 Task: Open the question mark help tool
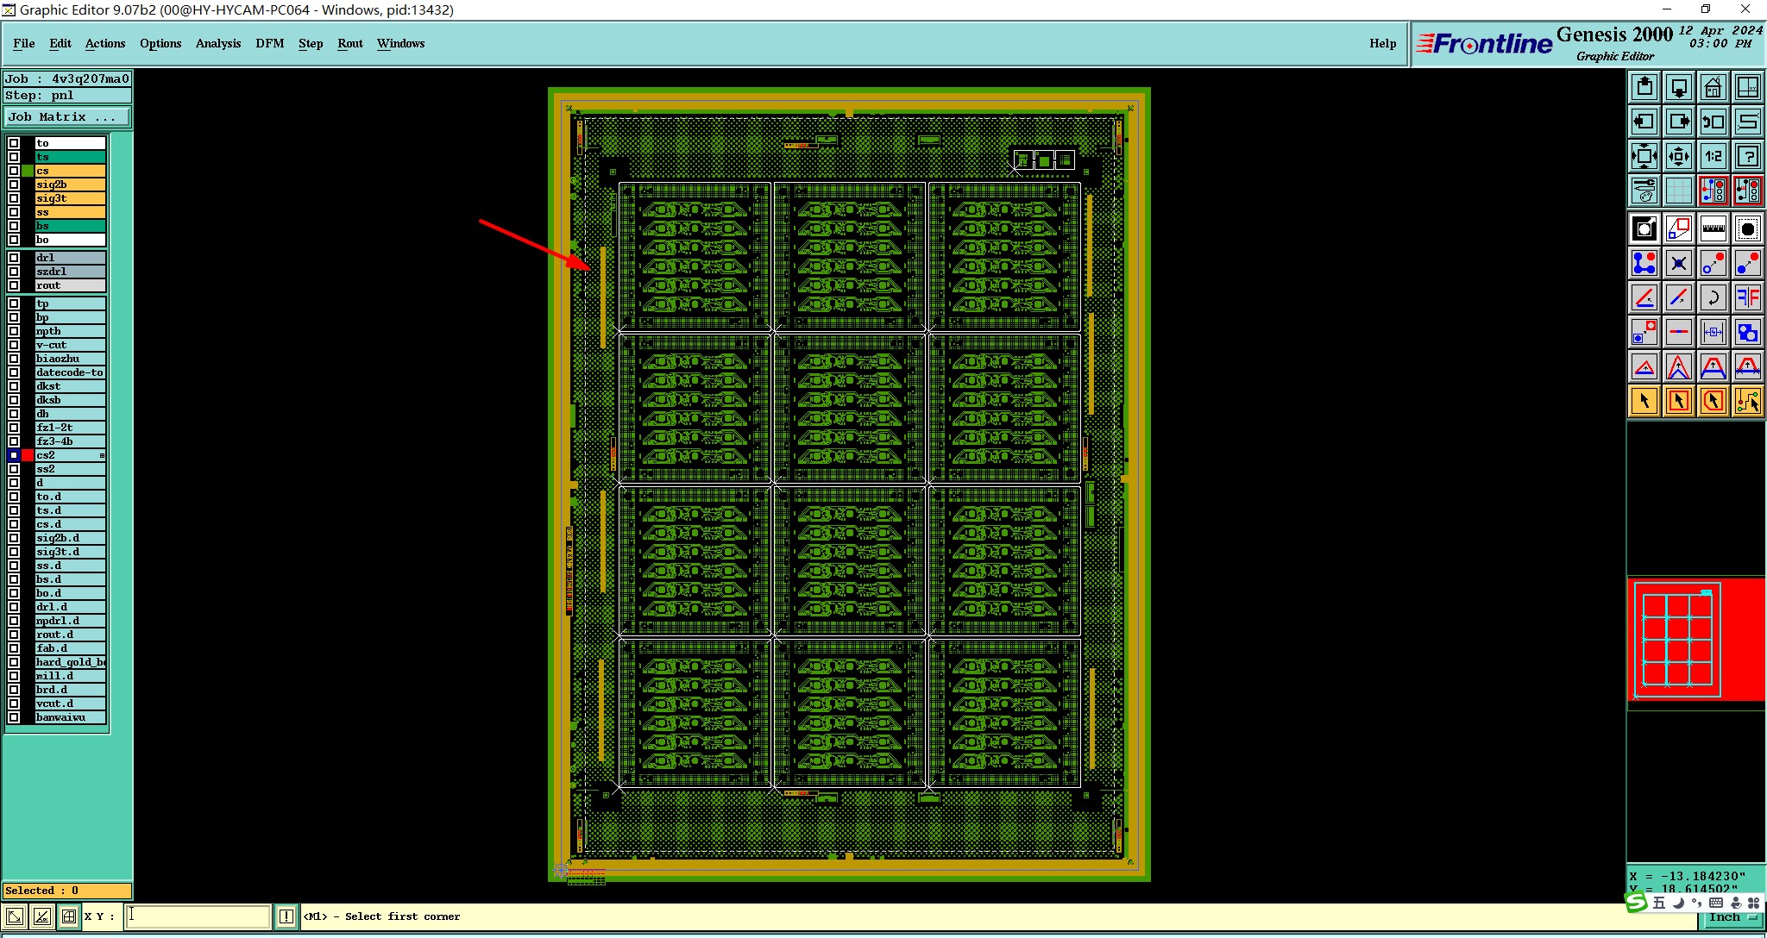(x=1747, y=156)
